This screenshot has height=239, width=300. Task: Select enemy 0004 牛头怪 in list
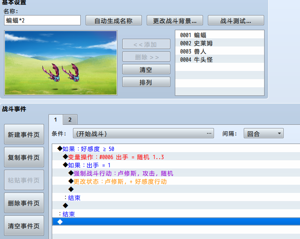click(x=220, y=60)
